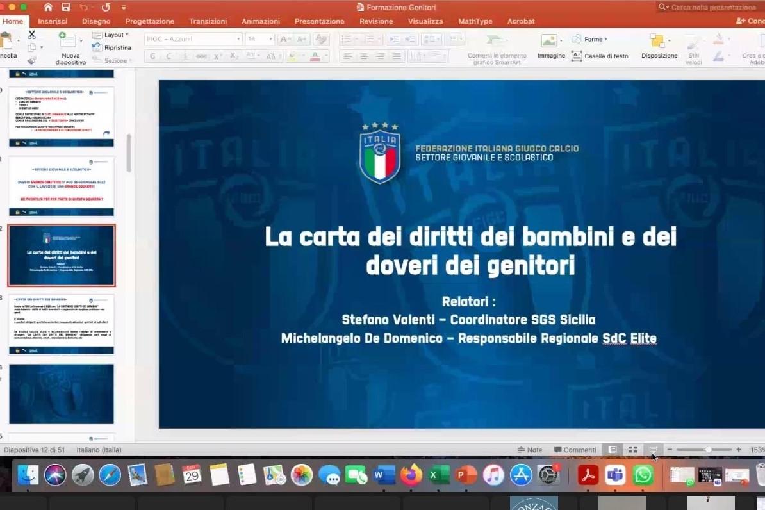Toggle the Commenti pane in status bar

[x=575, y=450]
